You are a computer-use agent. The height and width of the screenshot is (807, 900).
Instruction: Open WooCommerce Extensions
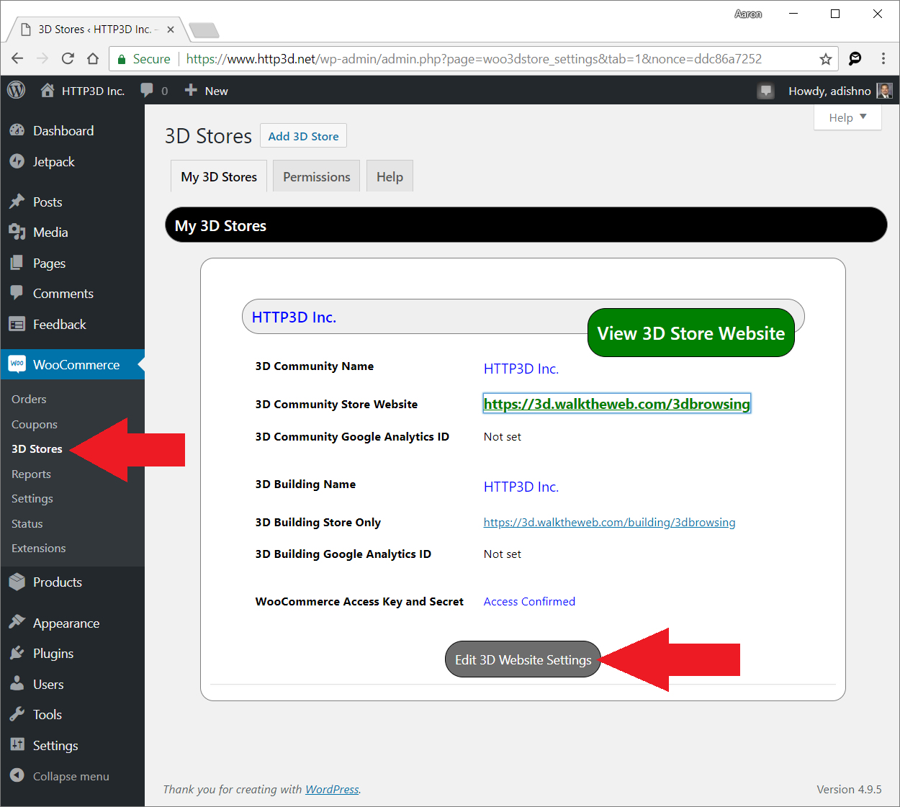pos(39,548)
